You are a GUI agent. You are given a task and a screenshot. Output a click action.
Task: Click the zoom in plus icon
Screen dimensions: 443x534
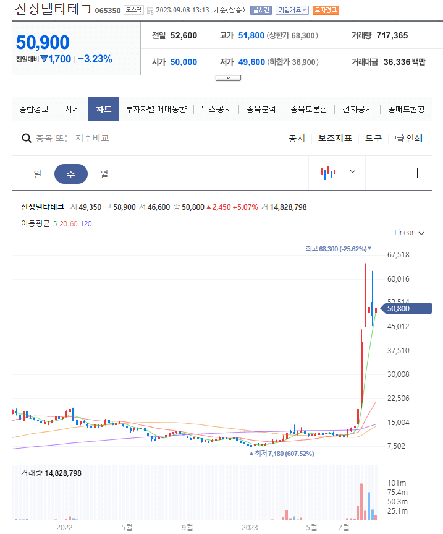pos(418,173)
